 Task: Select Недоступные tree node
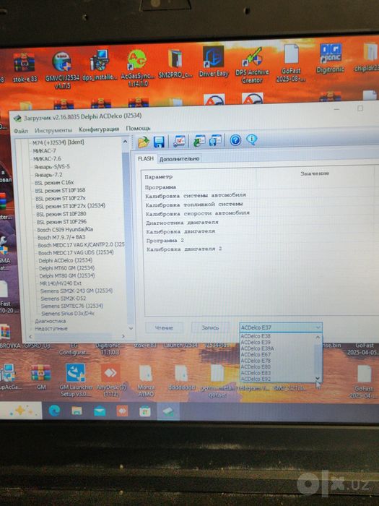[x=51, y=328]
